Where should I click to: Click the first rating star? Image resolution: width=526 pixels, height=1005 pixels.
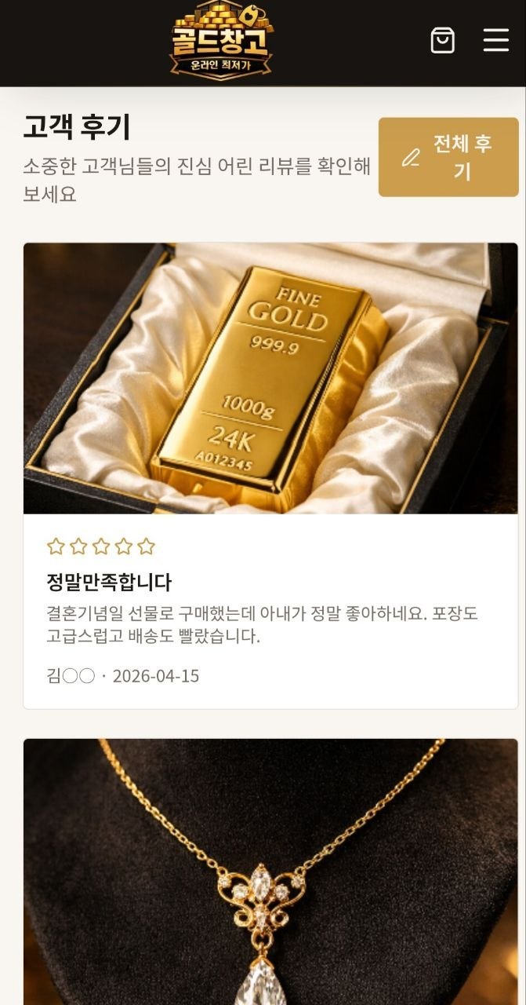point(56,546)
